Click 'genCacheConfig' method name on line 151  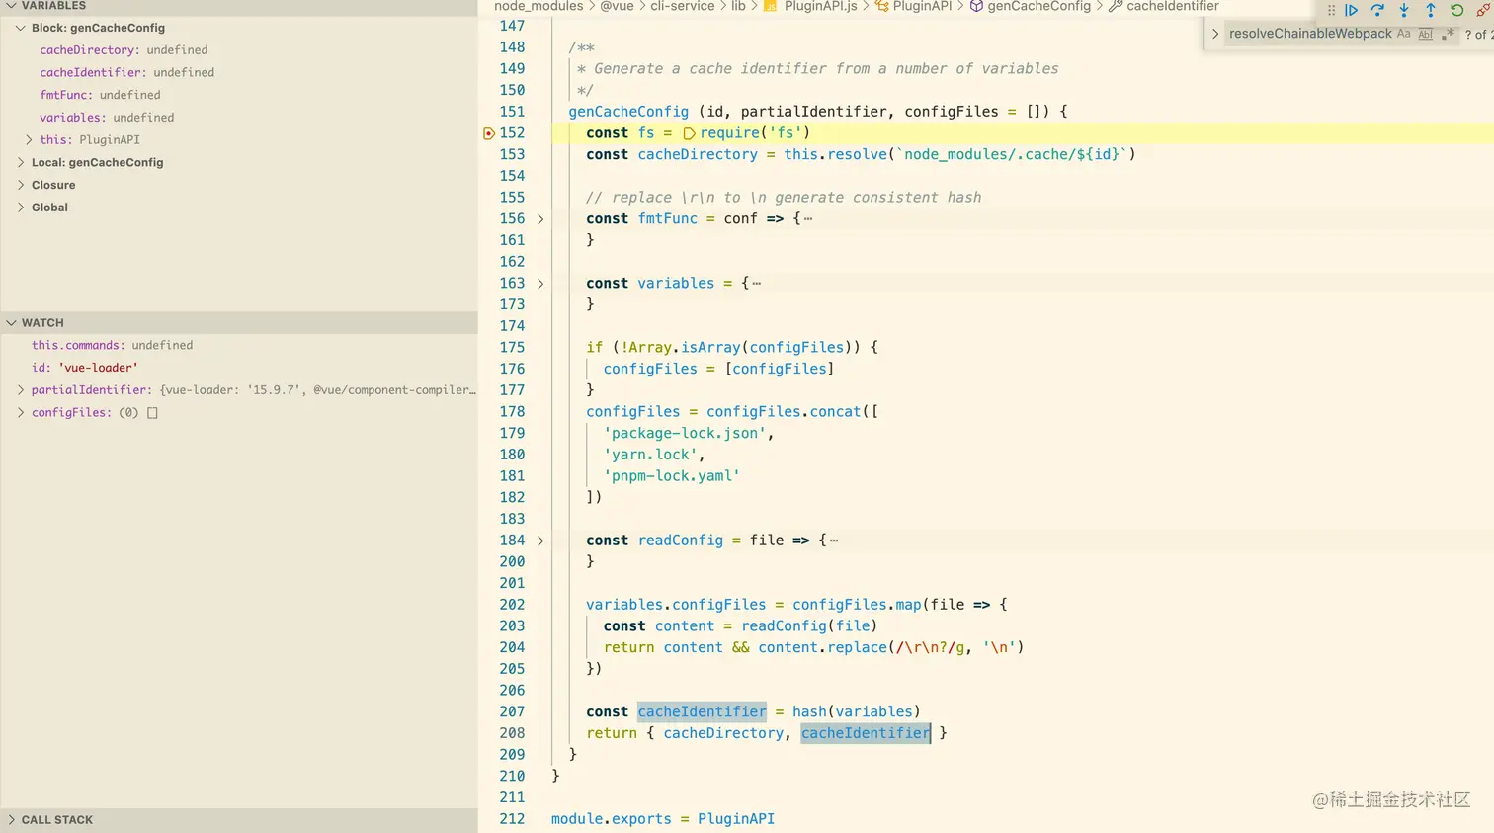point(628,112)
